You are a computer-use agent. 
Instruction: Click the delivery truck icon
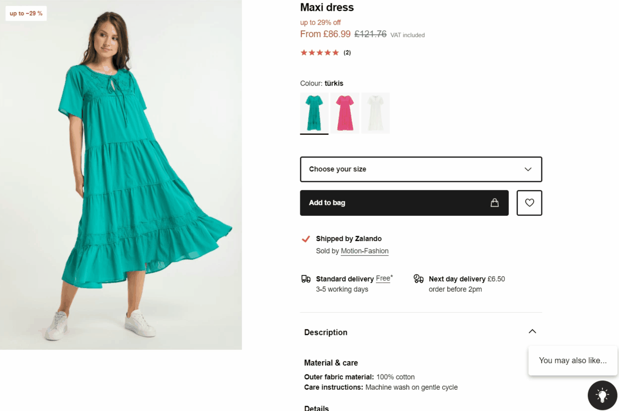tap(306, 279)
